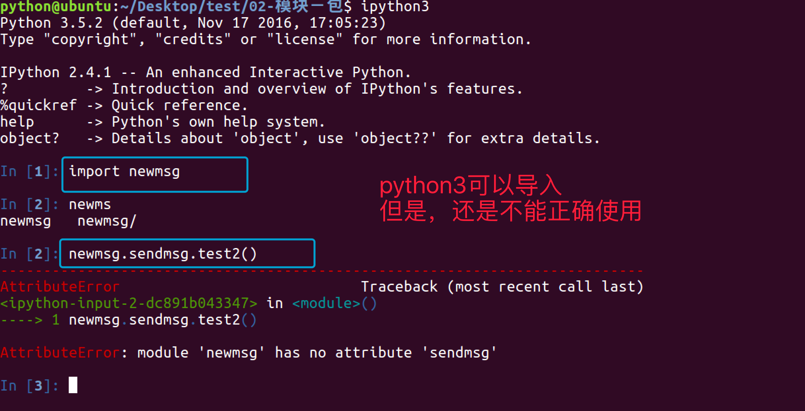Click the blinking cursor at In [3] prompt
Viewport: 805px width, 411px height.
[73, 385]
